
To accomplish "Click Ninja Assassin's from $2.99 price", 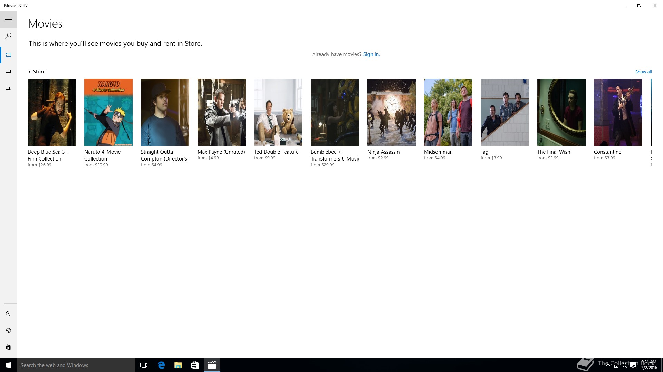I will [378, 158].
